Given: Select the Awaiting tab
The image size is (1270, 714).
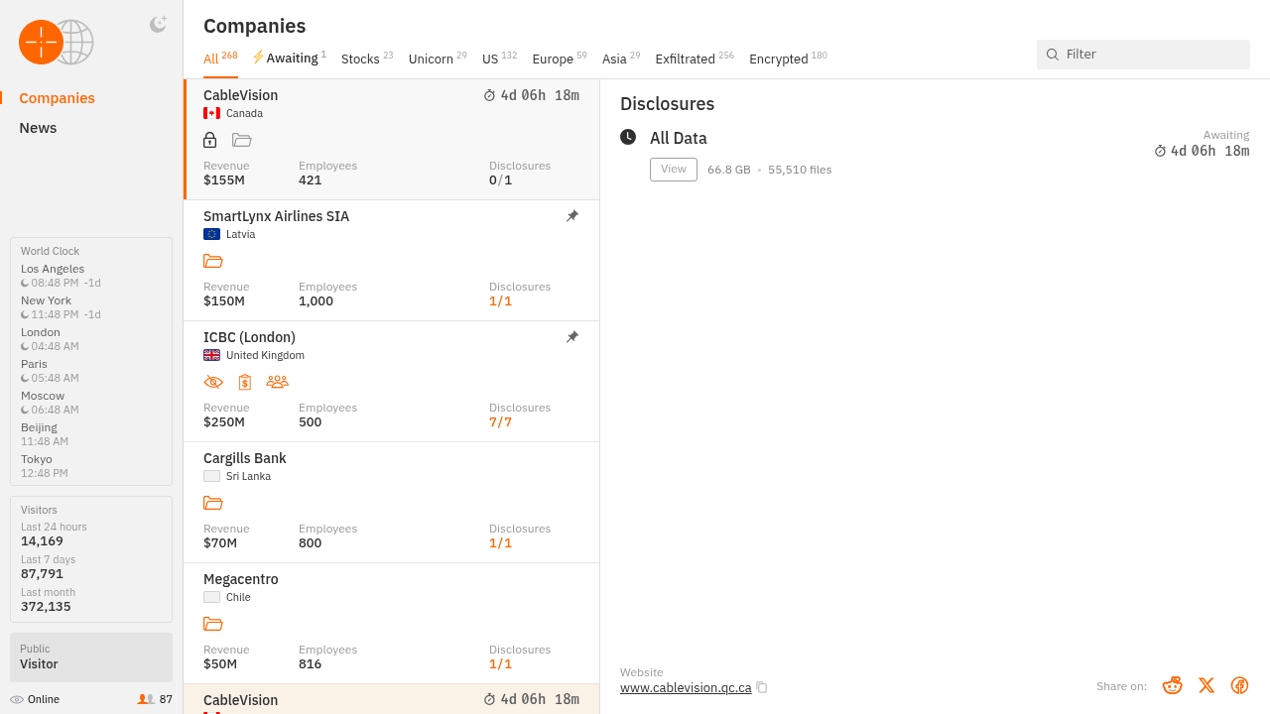Looking at the screenshot, I should (x=289, y=59).
